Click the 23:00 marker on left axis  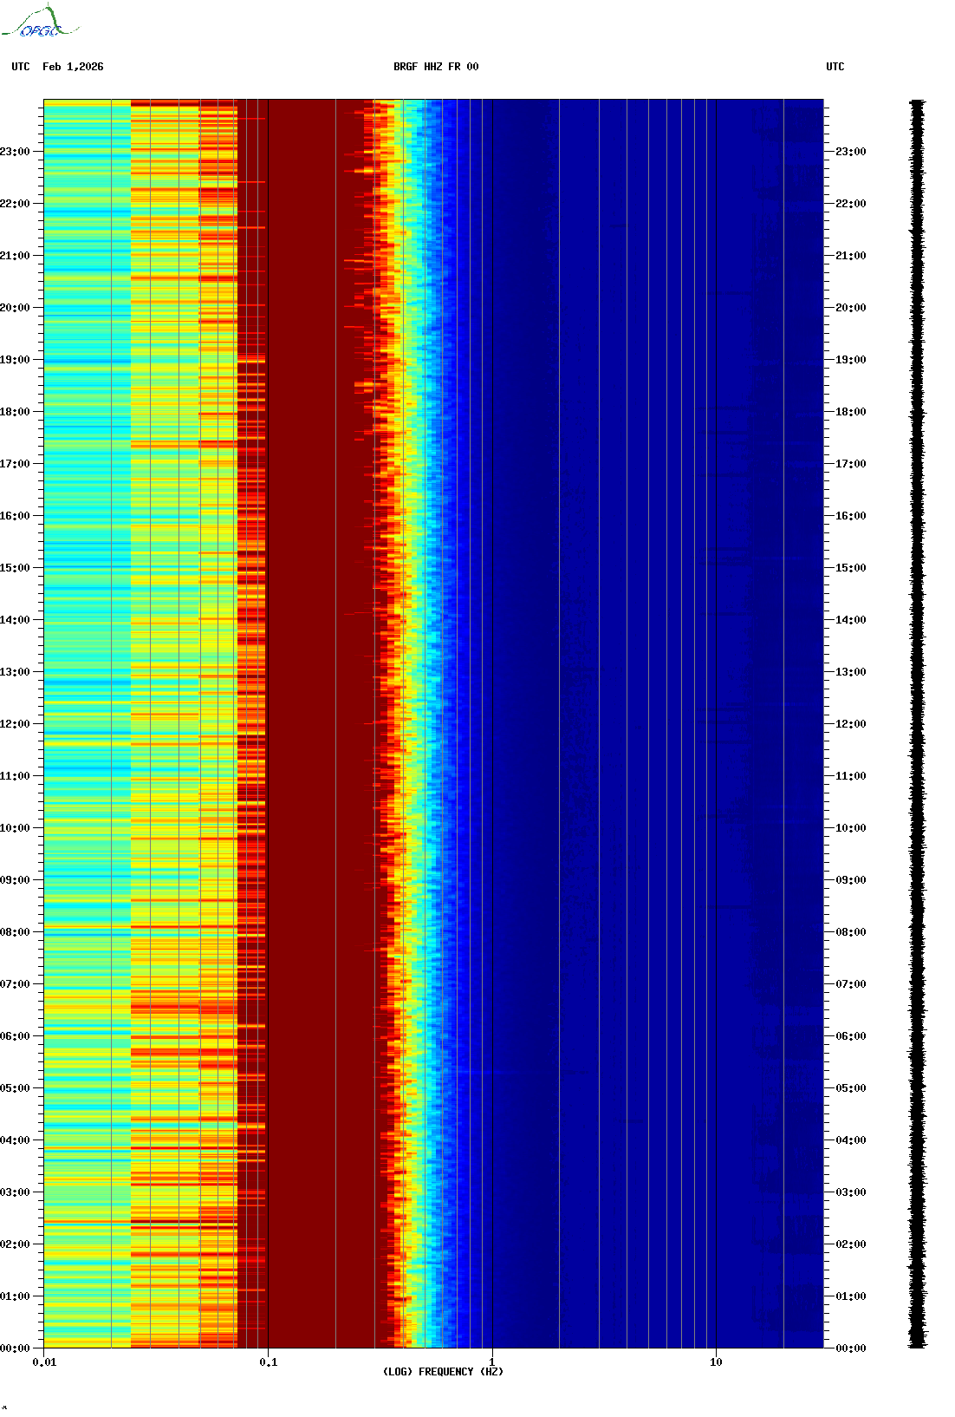15,152
